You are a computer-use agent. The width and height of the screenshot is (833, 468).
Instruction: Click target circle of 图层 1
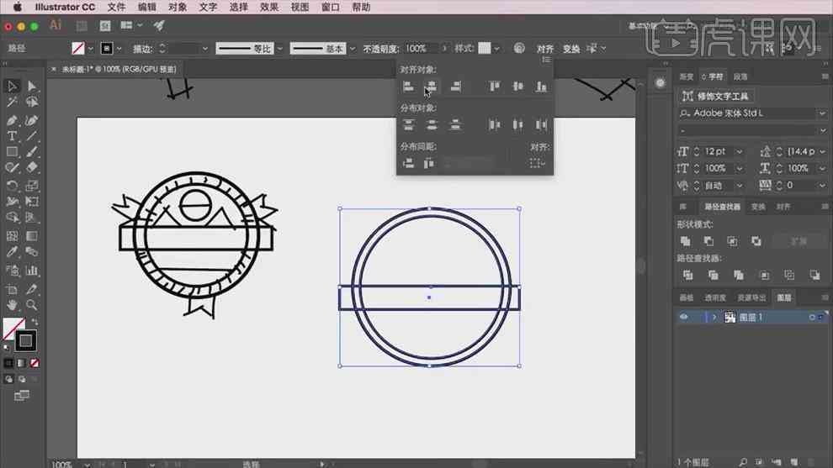pos(812,318)
